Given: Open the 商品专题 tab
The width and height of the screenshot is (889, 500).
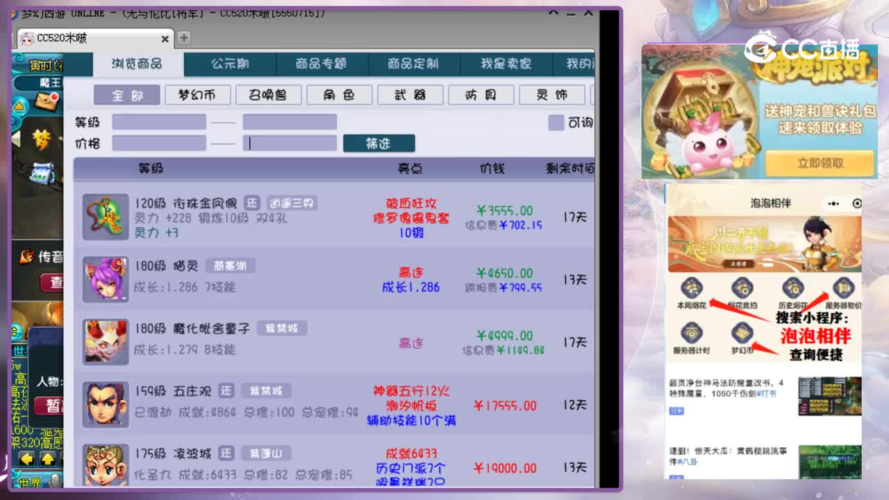Looking at the screenshot, I should (x=321, y=64).
